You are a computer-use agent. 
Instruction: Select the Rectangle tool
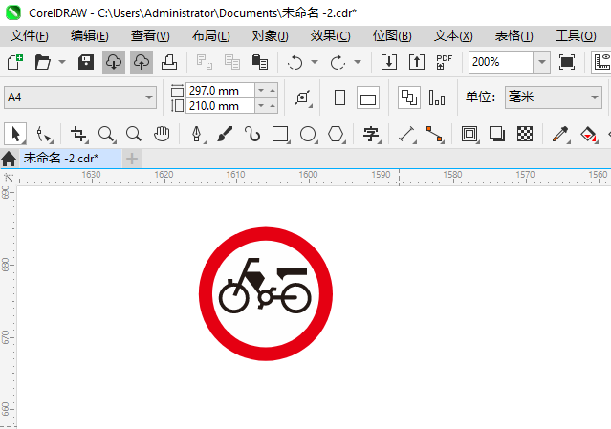click(x=280, y=135)
